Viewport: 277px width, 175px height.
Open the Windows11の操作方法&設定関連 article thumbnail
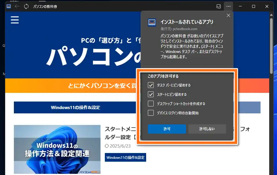pyautogui.click(x=57, y=149)
